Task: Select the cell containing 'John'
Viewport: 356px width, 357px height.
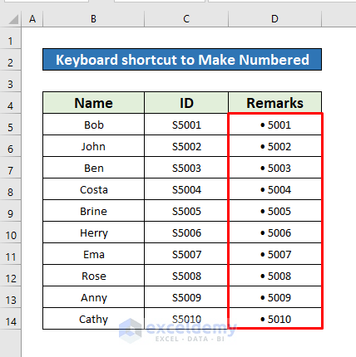Action: pos(94,146)
